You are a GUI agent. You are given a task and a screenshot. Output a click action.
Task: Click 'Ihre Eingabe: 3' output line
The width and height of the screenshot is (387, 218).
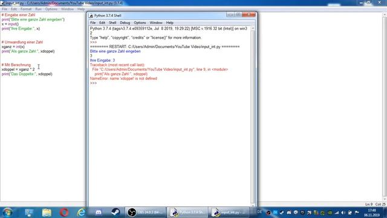point(102,61)
